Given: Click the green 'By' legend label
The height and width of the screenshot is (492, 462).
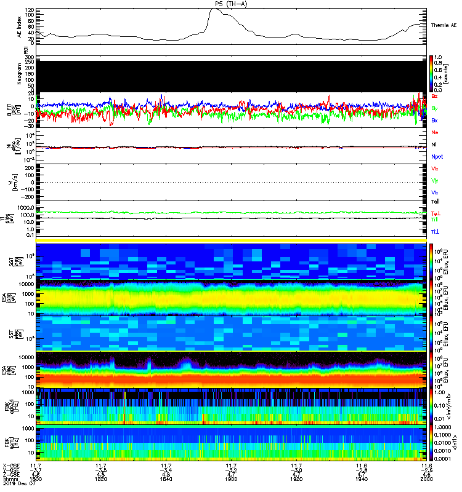Looking at the screenshot, I should pos(434,109).
